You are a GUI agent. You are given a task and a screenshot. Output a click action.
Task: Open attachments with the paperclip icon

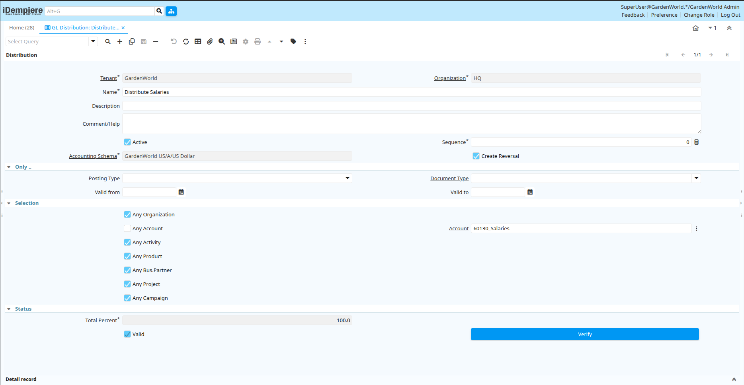[210, 42]
